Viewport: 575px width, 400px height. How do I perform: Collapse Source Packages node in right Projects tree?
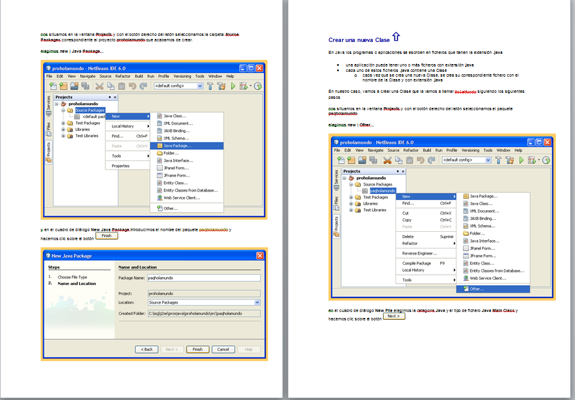coord(351,184)
